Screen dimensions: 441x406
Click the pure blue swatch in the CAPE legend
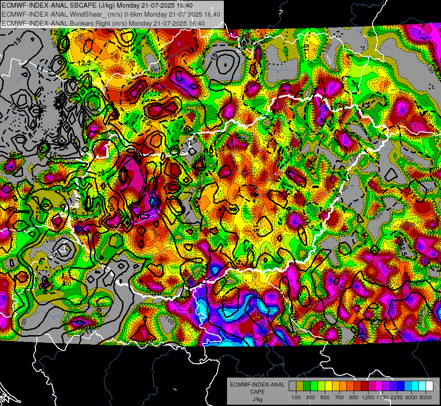click(x=401, y=386)
